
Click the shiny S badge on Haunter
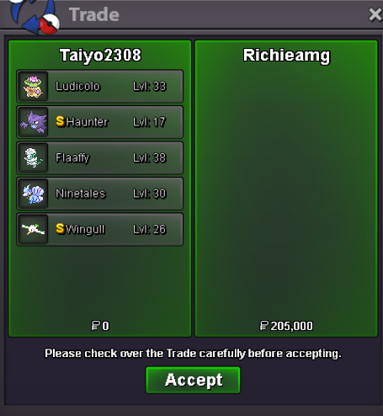(60, 121)
